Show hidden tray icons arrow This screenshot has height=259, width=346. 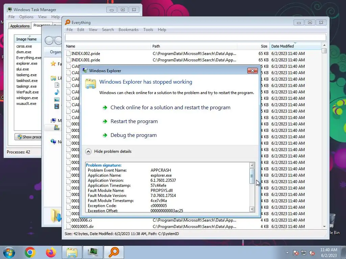pyautogui.click(x=287, y=253)
